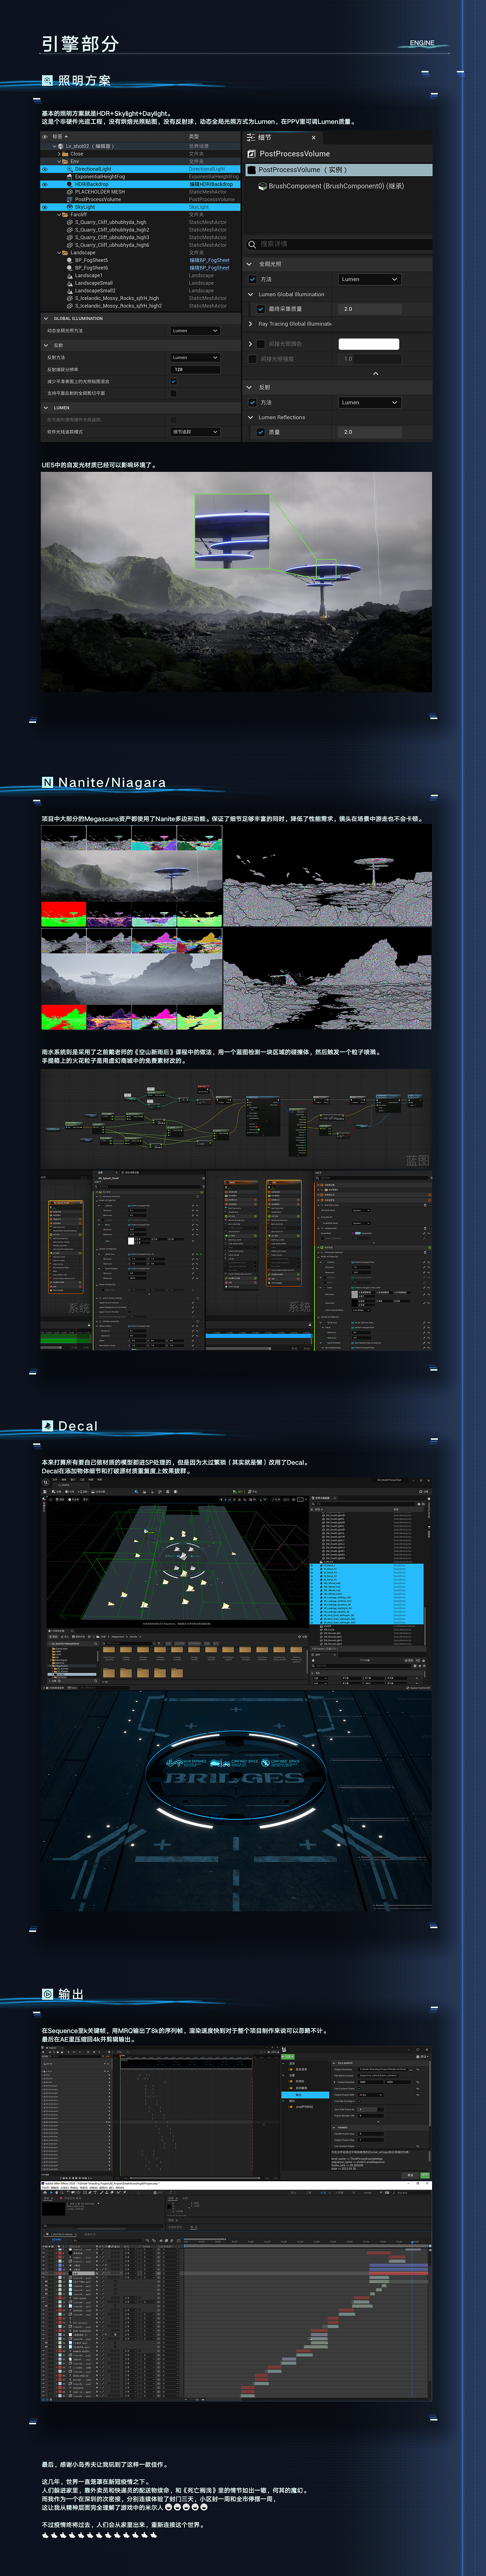Click the ExponentialHeightFog actor icon

70,177
